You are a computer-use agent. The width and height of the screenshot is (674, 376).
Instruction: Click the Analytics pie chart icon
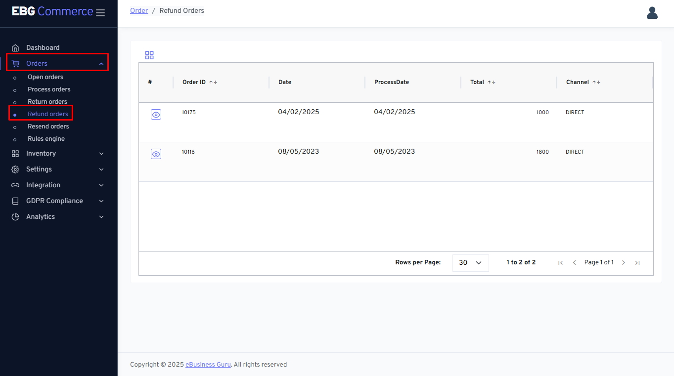[15, 217]
